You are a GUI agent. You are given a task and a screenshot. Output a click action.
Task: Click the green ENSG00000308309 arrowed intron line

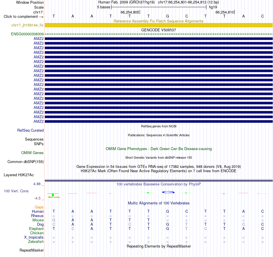click(x=159, y=34)
